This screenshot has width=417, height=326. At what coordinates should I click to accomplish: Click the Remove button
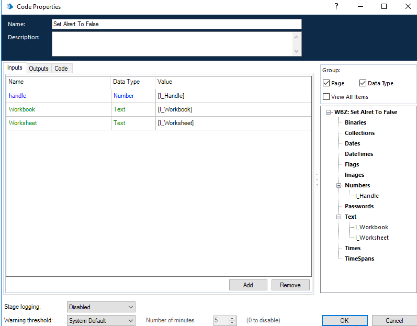290,285
